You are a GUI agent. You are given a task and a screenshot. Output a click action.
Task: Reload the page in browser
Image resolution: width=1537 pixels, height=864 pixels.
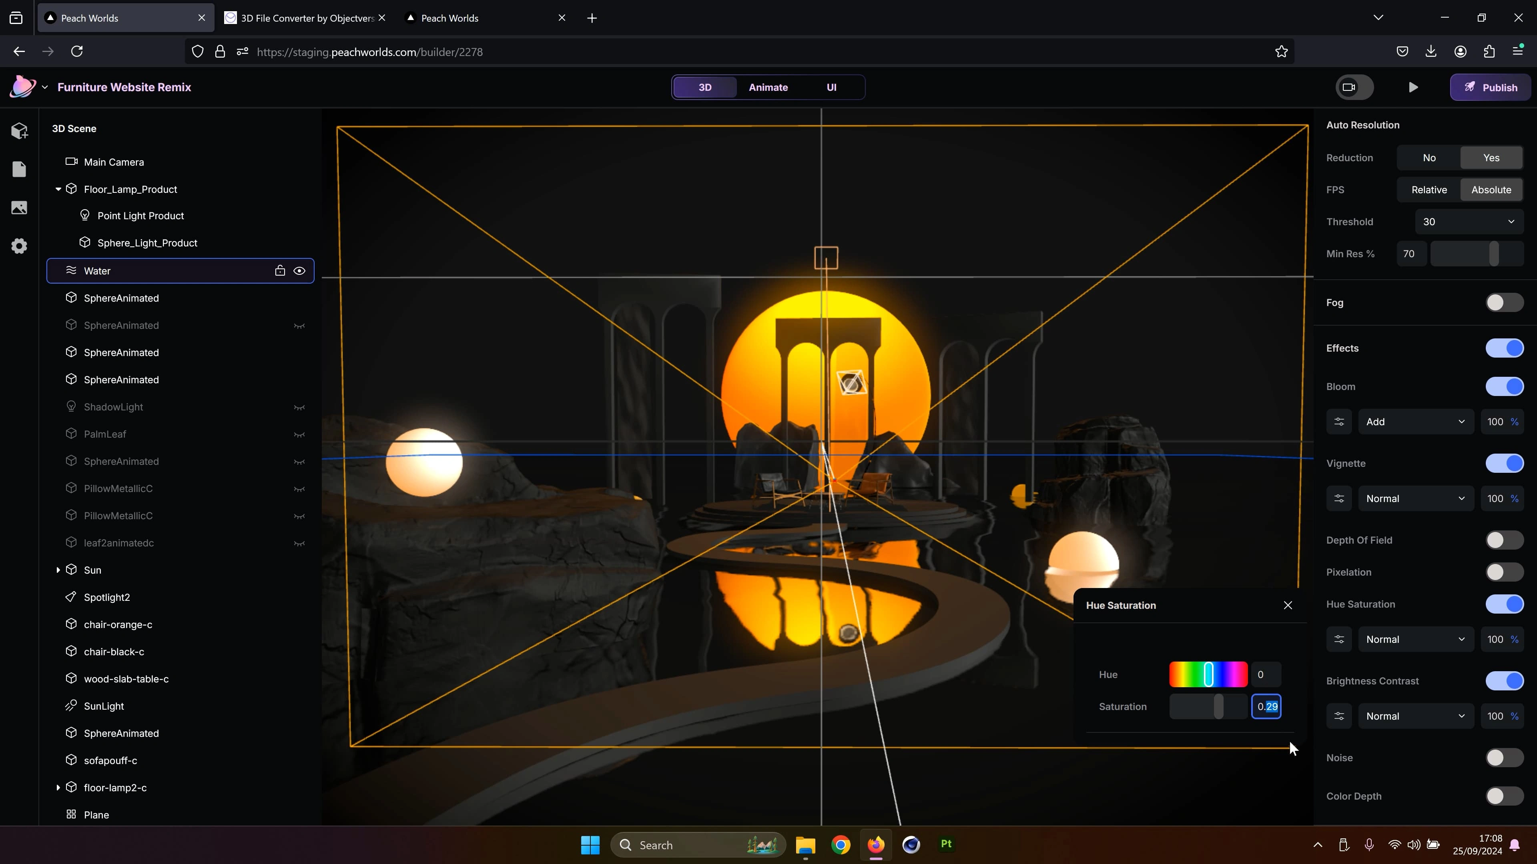[x=77, y=52]
